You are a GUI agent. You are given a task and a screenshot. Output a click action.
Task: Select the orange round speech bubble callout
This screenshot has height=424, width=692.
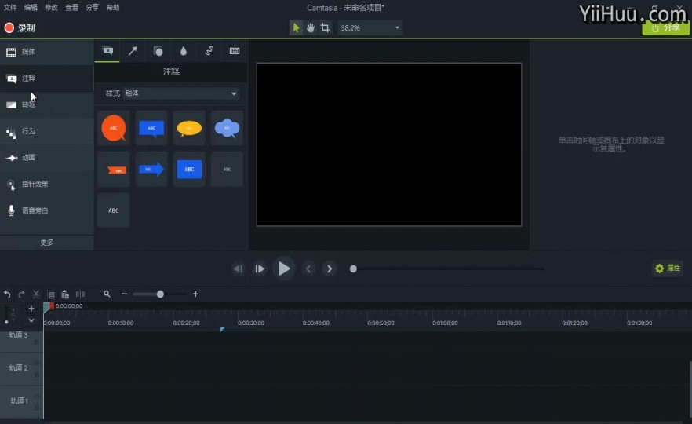click(x=114, y=128)
